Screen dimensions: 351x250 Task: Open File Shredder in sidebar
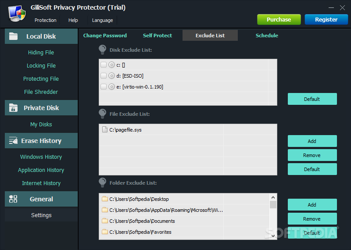point(41,92)
